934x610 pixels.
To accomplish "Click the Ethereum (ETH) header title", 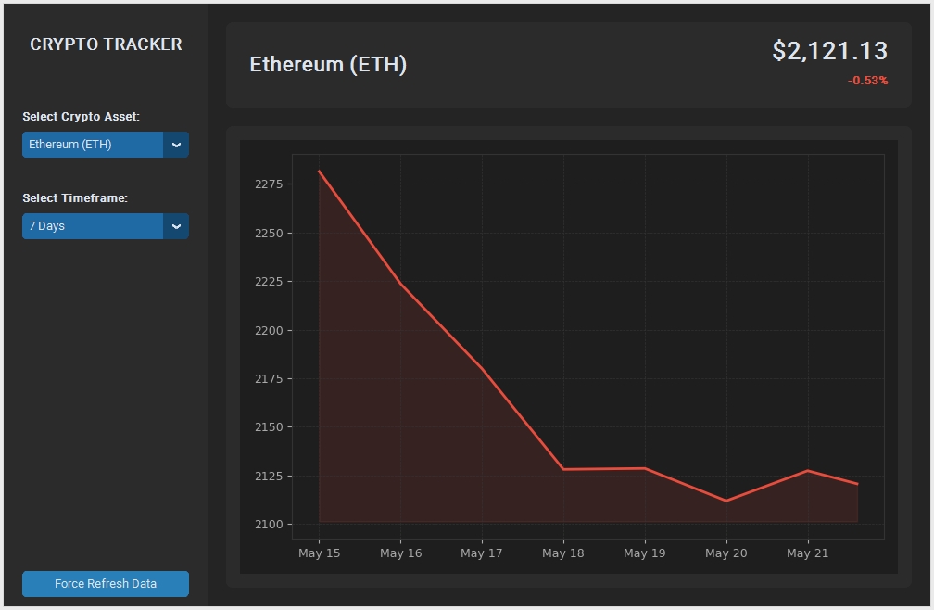I will click(328, 64).
